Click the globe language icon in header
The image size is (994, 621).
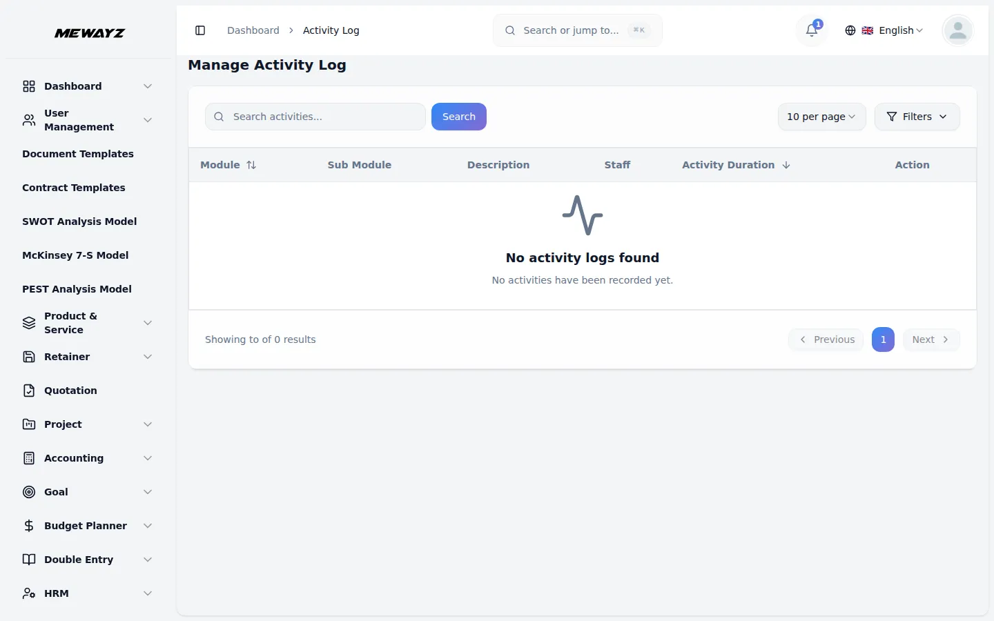pos(850,30)
